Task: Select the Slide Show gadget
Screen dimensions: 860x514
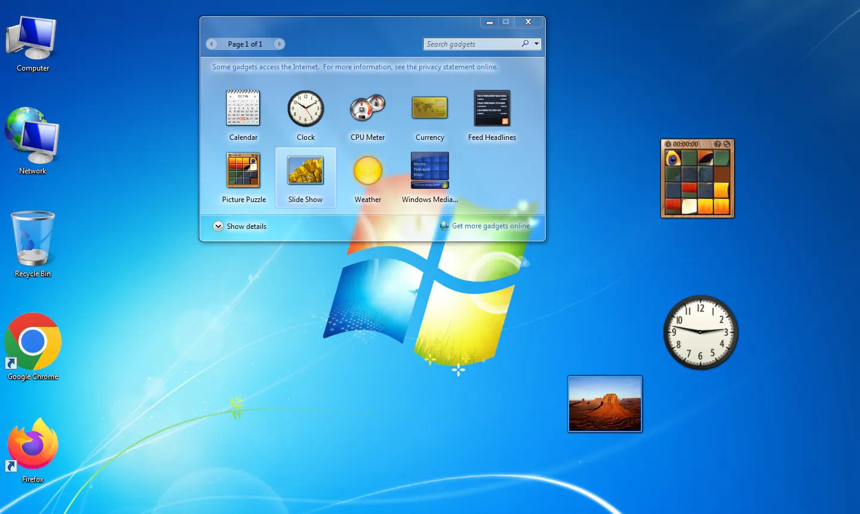Action: tap(305, 175)
